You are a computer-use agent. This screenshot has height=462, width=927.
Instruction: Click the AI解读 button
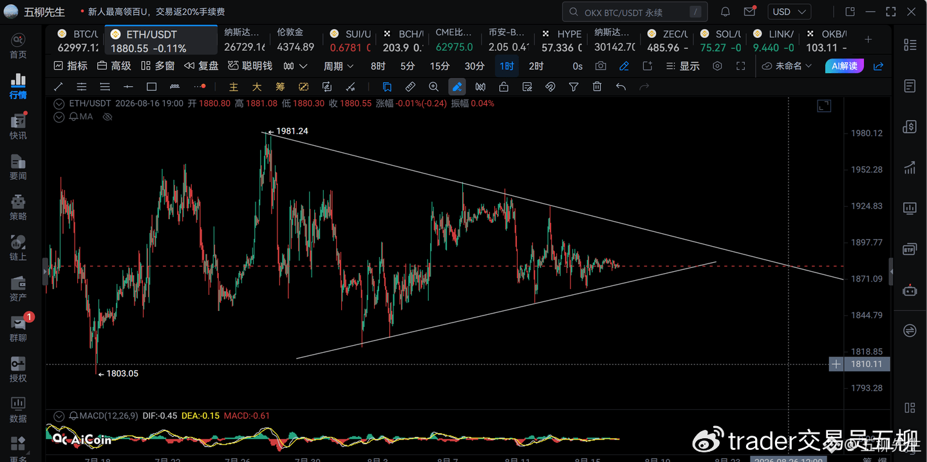(x=845, y=66)
